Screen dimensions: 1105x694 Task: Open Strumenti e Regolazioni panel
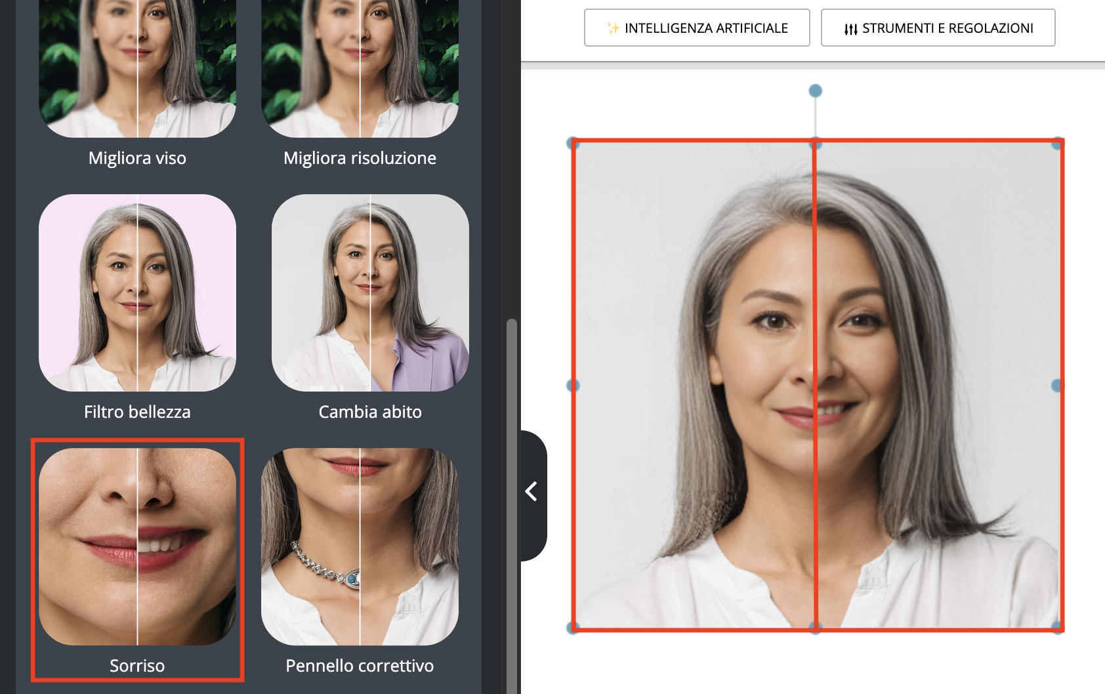938,28
